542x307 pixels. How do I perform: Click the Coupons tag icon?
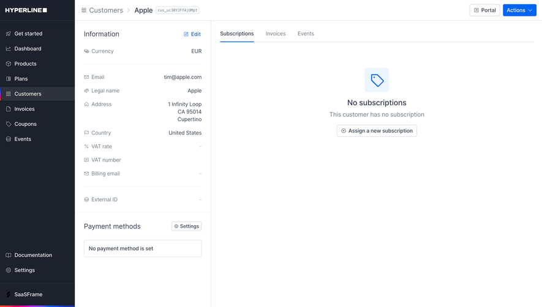[x=9, y=124]
